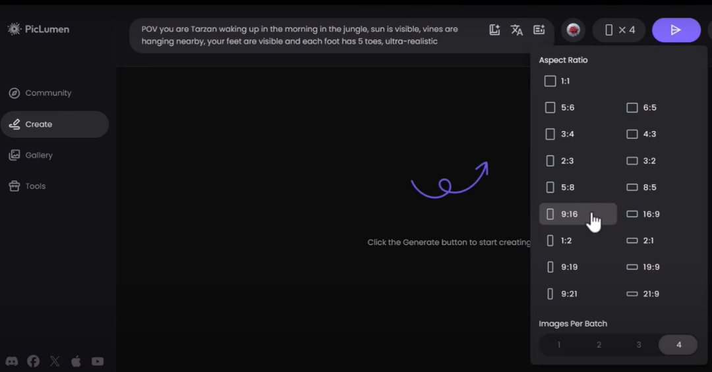
Task: Set images per batch to 1
Action: coord(559,344)
